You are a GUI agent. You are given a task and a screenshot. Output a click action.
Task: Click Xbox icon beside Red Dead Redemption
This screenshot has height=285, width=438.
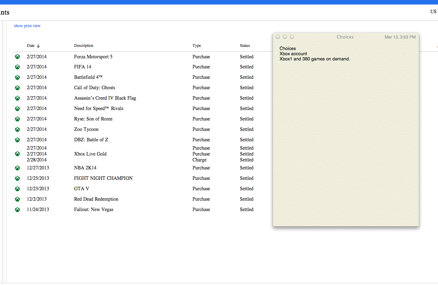(x=17, y=199)
